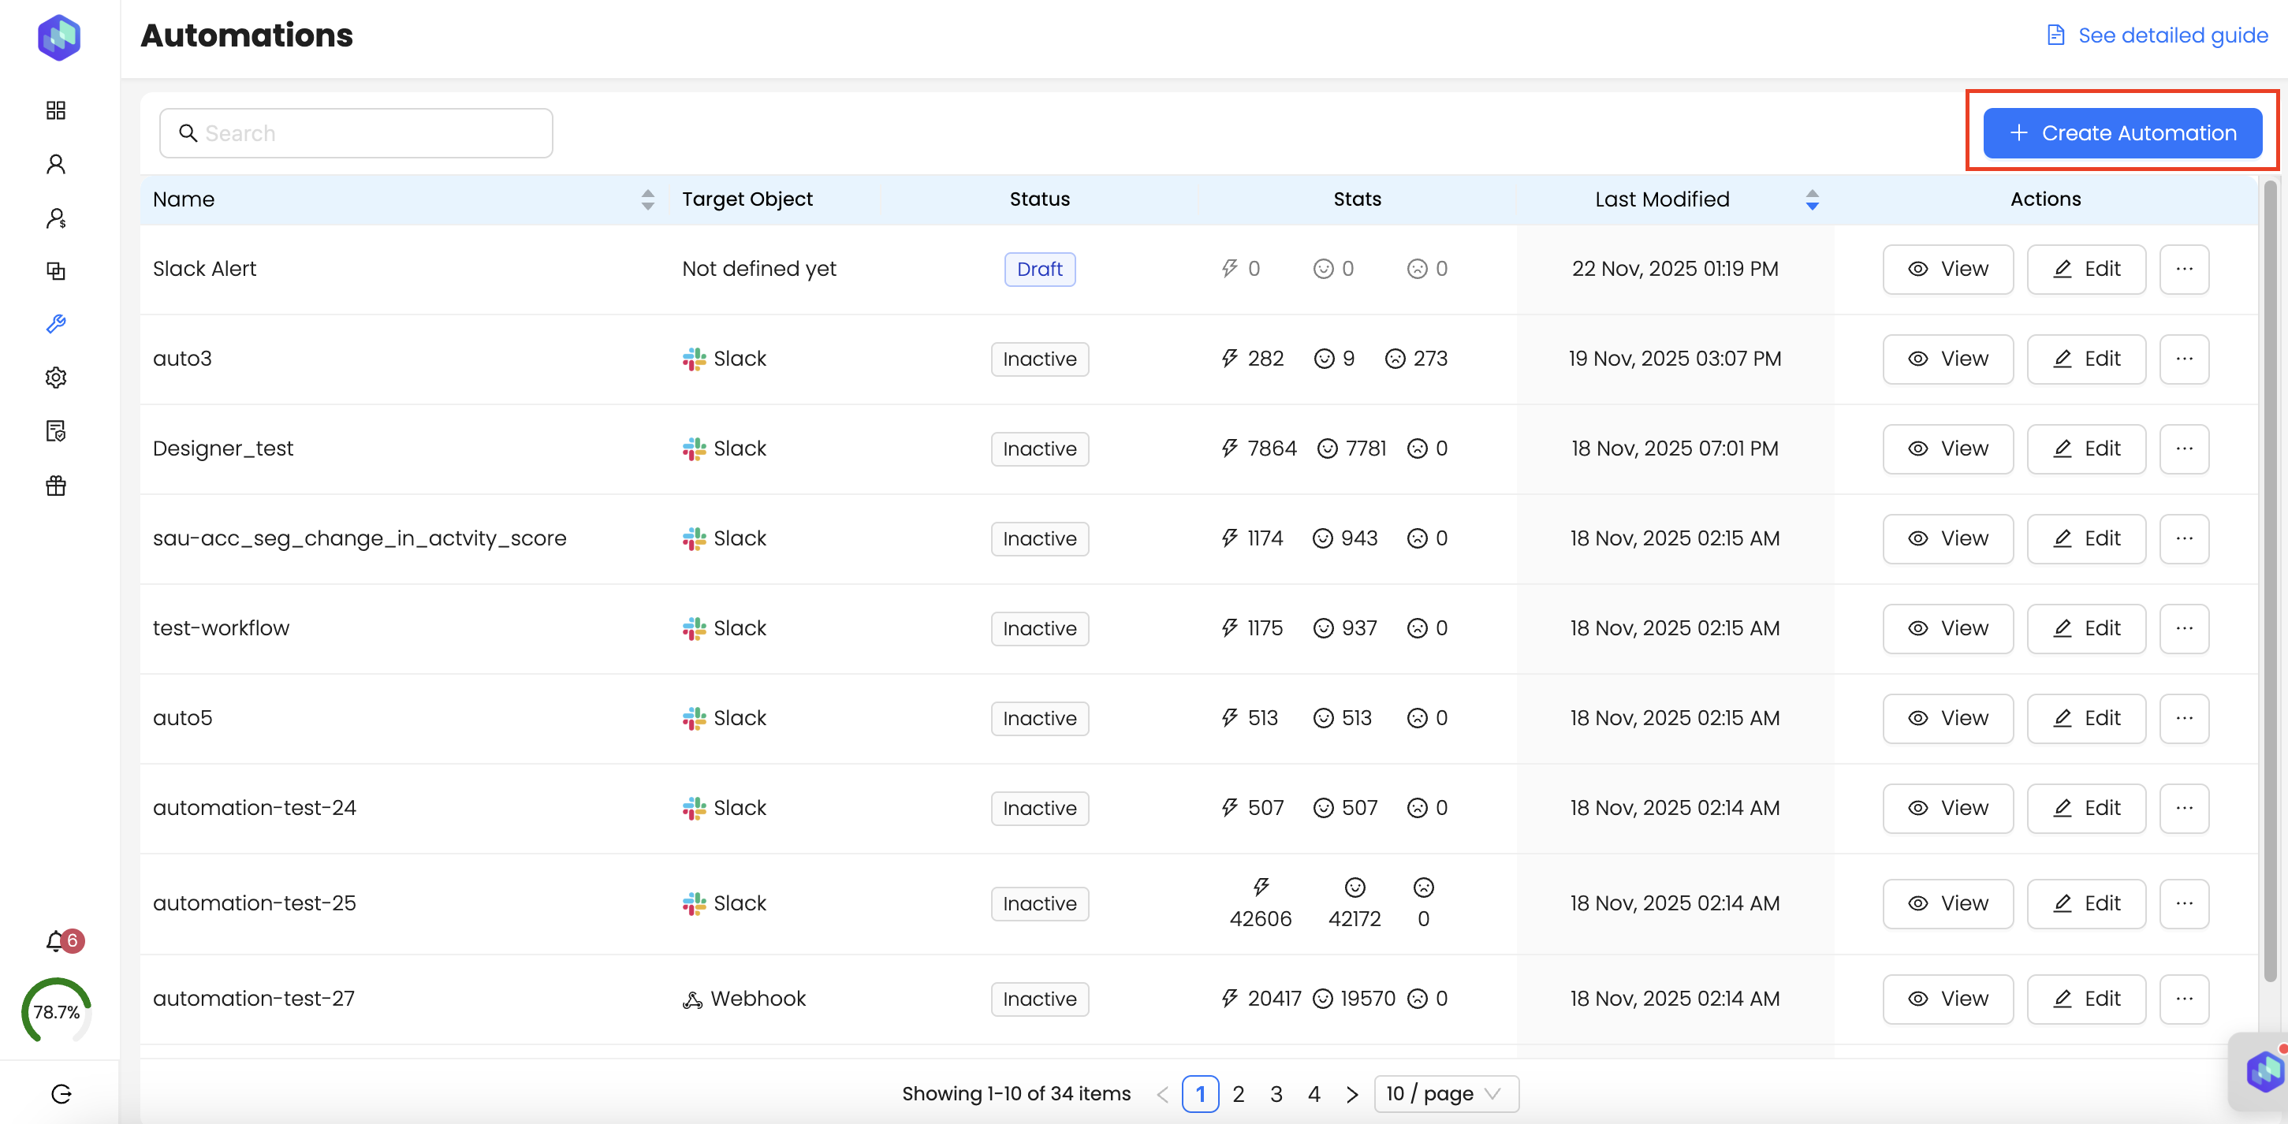Open the gift icon in sidebar

point(56,486)
